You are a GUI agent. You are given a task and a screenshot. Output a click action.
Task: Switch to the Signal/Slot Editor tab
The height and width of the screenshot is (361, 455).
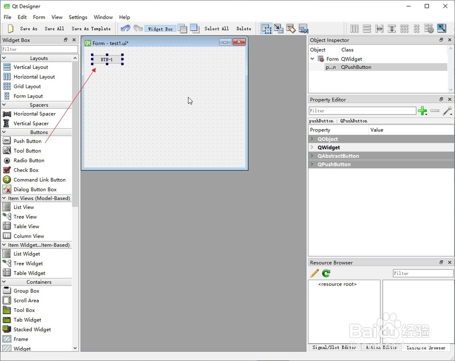tap(334, 347)
